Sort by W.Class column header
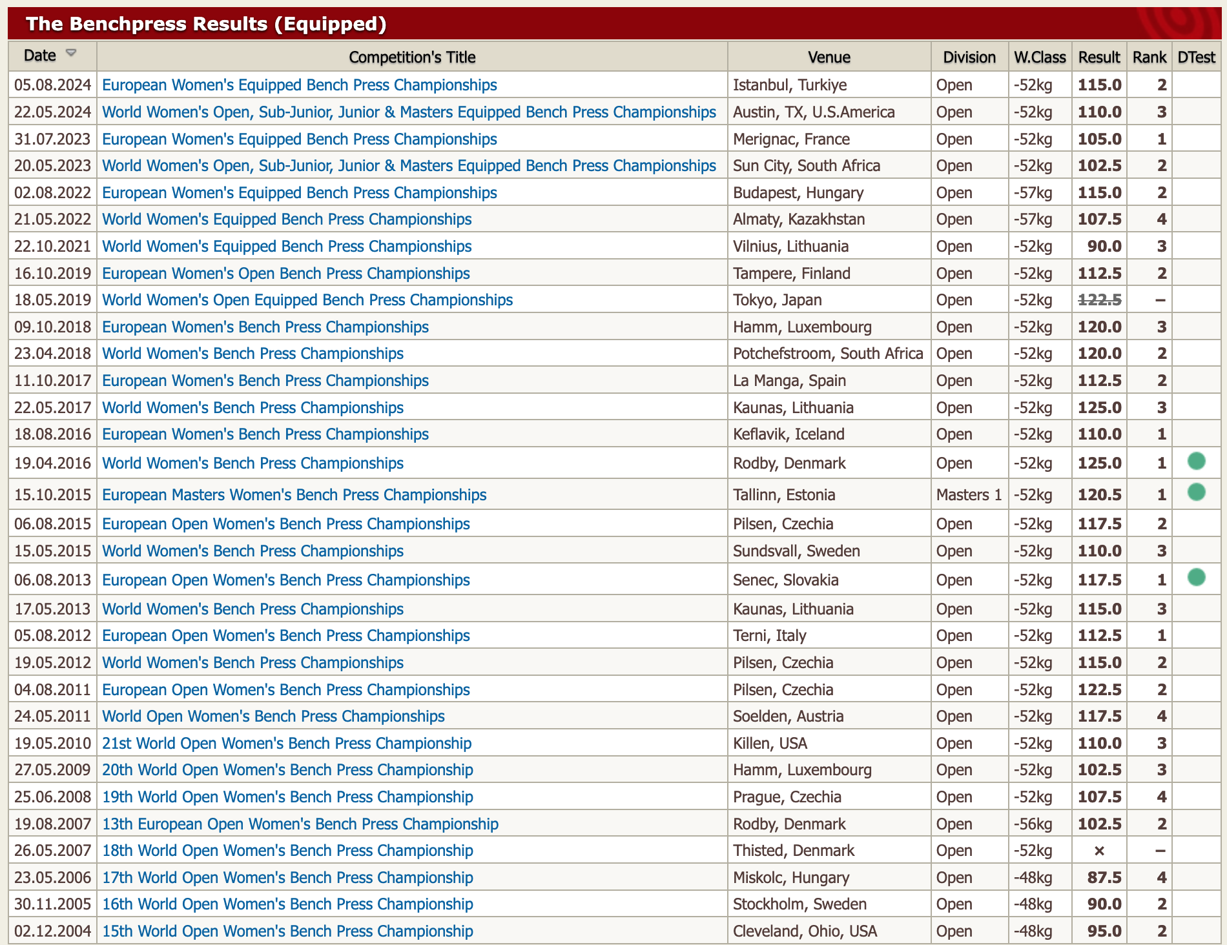The image size is (1227, 945). [x=1040, y=57]
